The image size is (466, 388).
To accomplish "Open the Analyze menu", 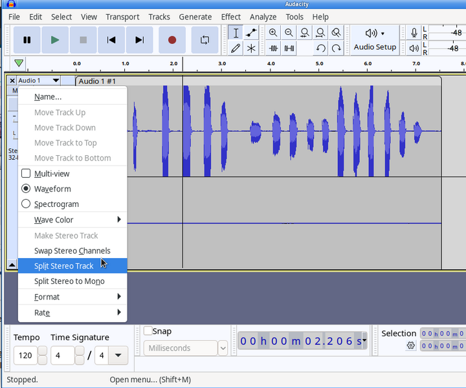I will (x=263, y=17).
